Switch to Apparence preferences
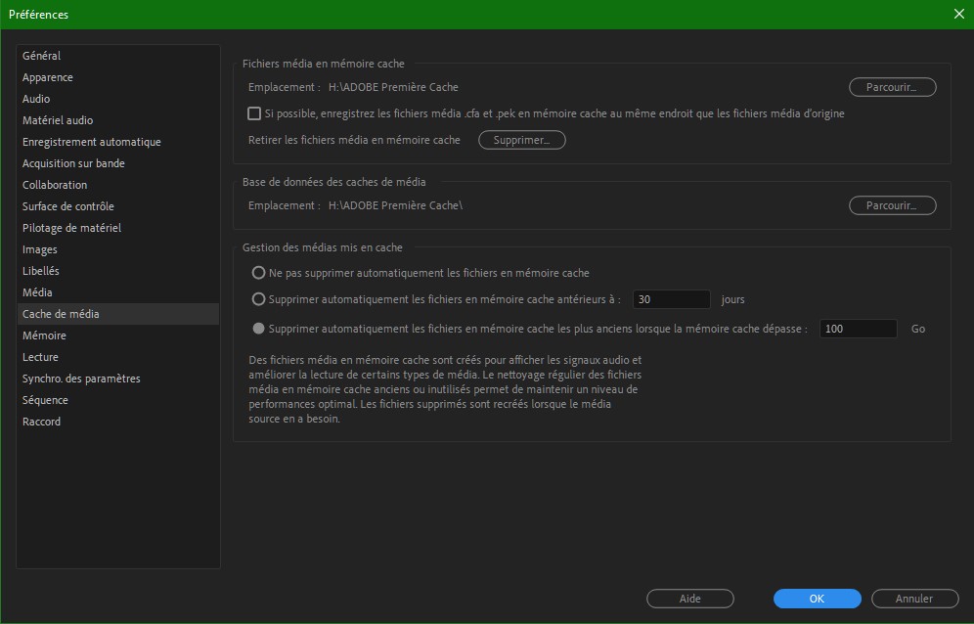Viewport: 974px width, 624px height. tap(48, 77)
